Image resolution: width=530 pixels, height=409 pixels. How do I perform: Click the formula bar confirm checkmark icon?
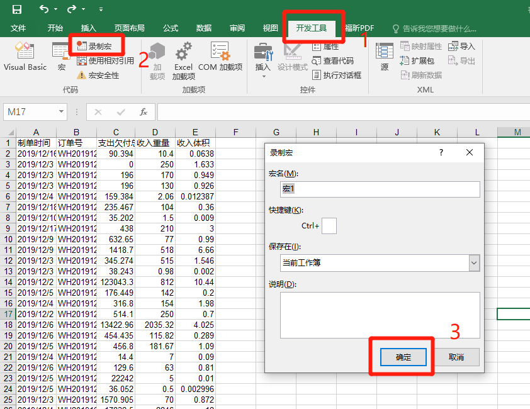[x=121, y=112]
